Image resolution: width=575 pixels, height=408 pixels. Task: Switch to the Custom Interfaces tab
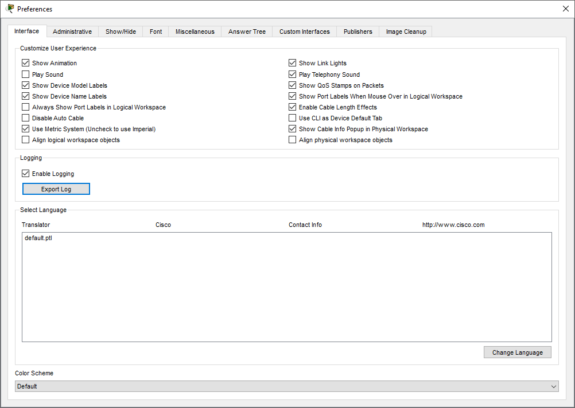pyautogui.click(x=304, y=32)
